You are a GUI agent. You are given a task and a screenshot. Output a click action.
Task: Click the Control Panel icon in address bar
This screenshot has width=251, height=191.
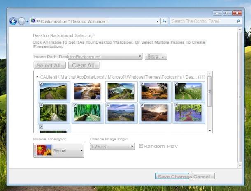[33, 21]
